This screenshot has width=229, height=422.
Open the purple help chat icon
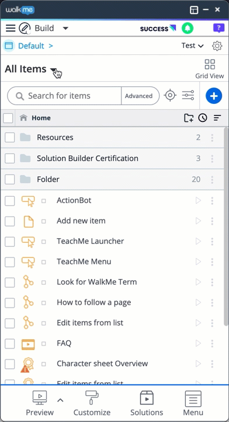click(218, 28)
